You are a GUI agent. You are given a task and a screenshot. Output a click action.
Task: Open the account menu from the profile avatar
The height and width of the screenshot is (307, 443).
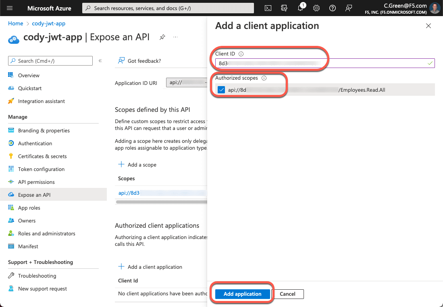coord(435,8)
